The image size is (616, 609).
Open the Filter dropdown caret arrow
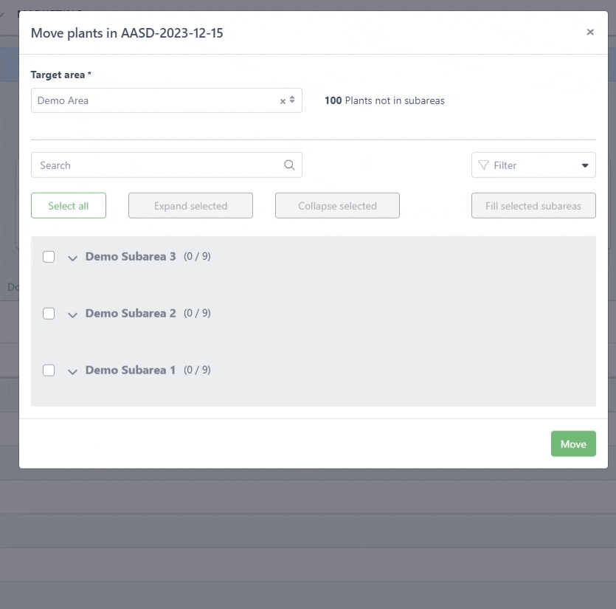click(x=585, y=165)
